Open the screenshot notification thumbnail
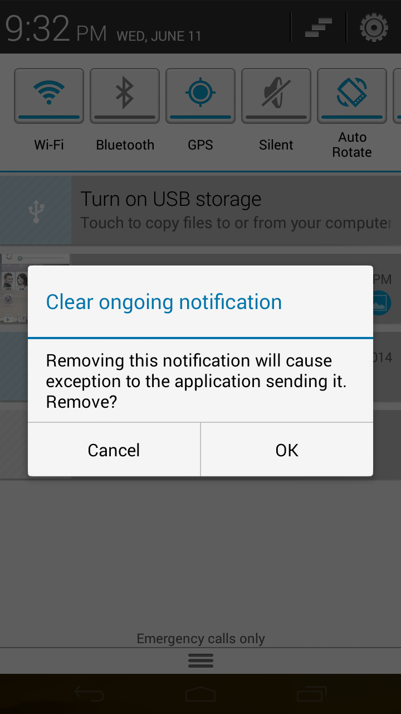Screen dimensions: 401x714 click(x=35, y=288)
